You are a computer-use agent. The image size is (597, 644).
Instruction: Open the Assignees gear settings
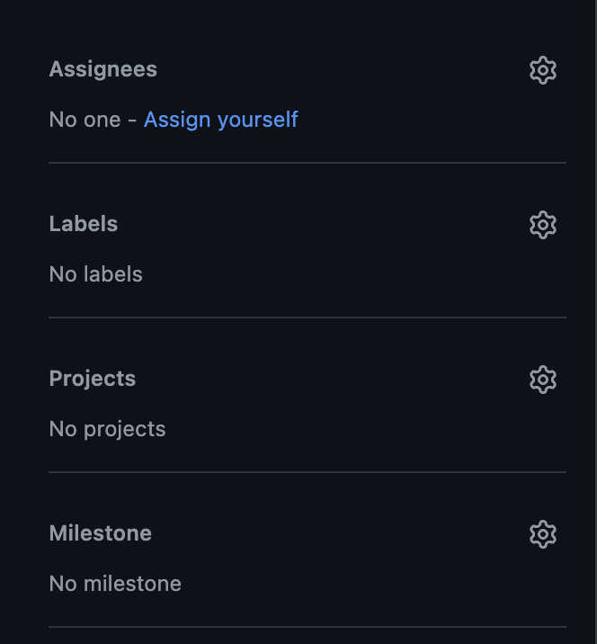tap(543, 70)
